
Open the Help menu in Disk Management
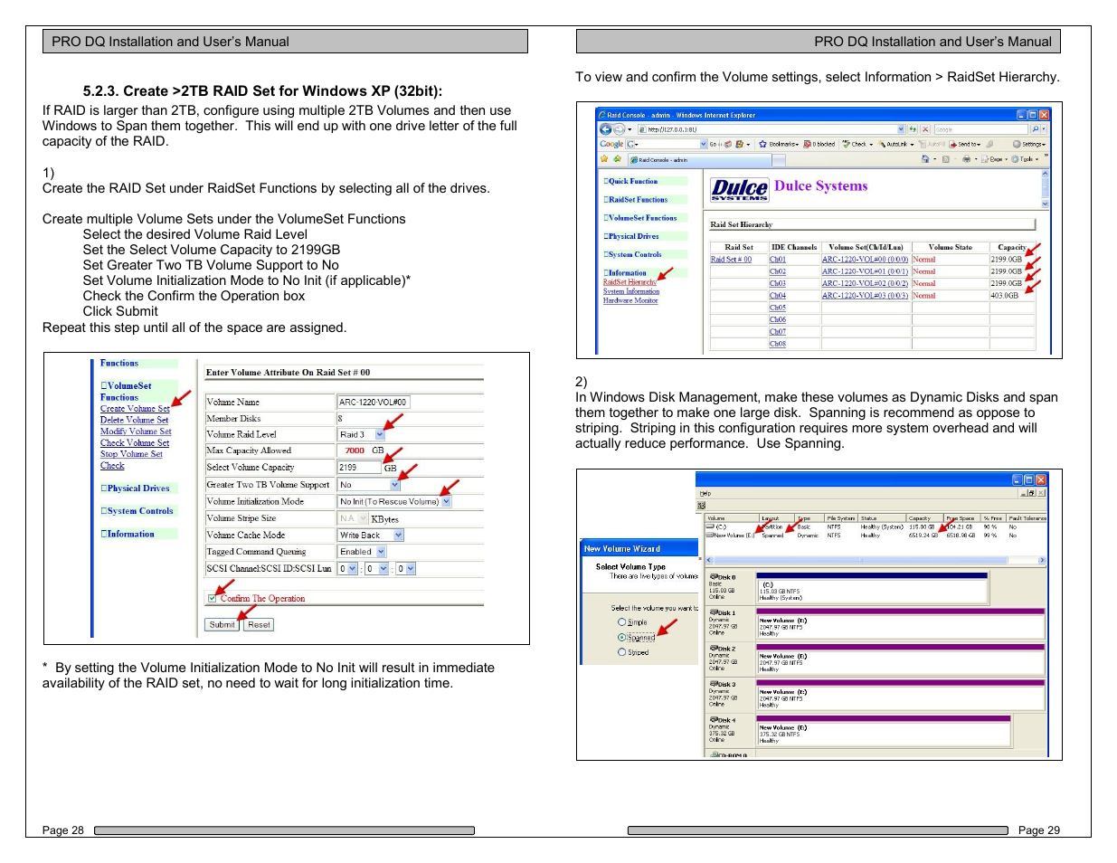(705, 493)
